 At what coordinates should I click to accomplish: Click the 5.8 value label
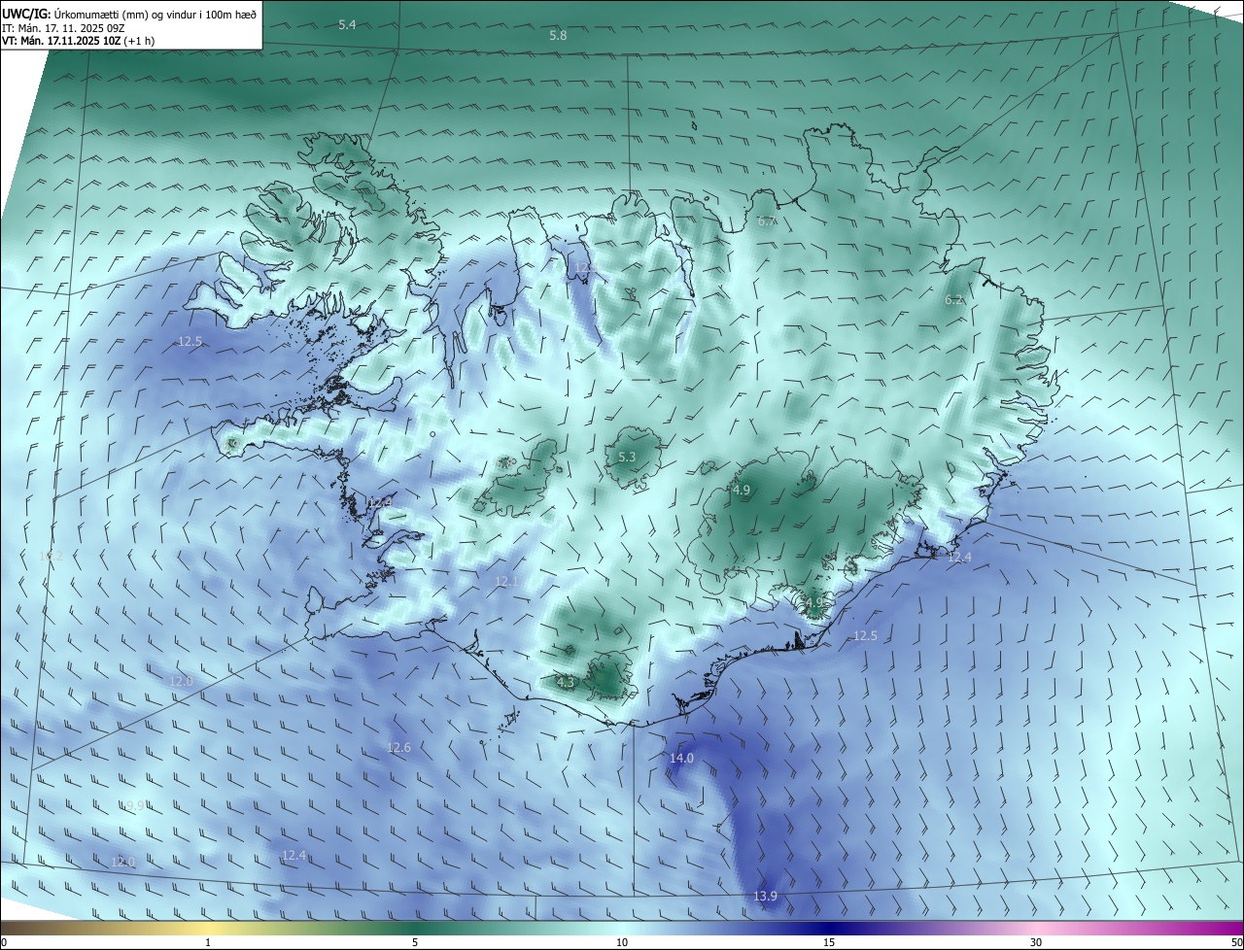tap(558, 35)
